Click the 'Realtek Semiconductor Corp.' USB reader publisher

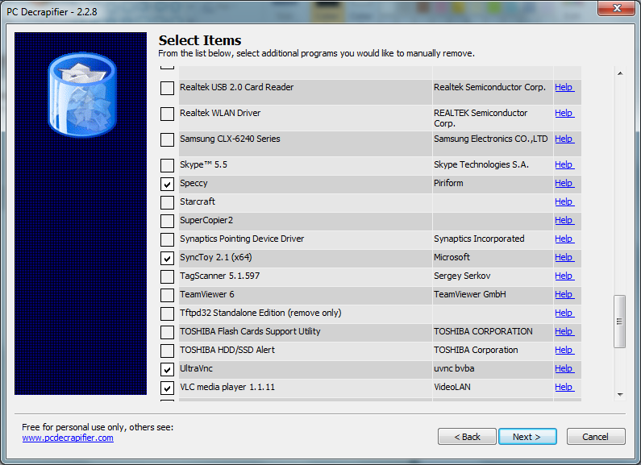(x=489, y=87)
